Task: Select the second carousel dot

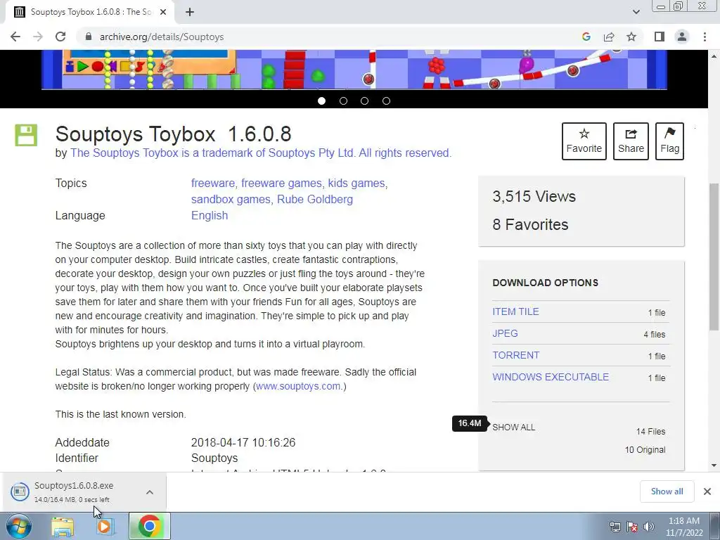Action: tap(343, 101)
